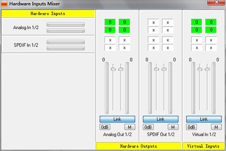Image resolution: width=226 pixels, height=151 pixels.
Task: Click top-right green routing cell in Virtual In column
Action: point(211,22)
